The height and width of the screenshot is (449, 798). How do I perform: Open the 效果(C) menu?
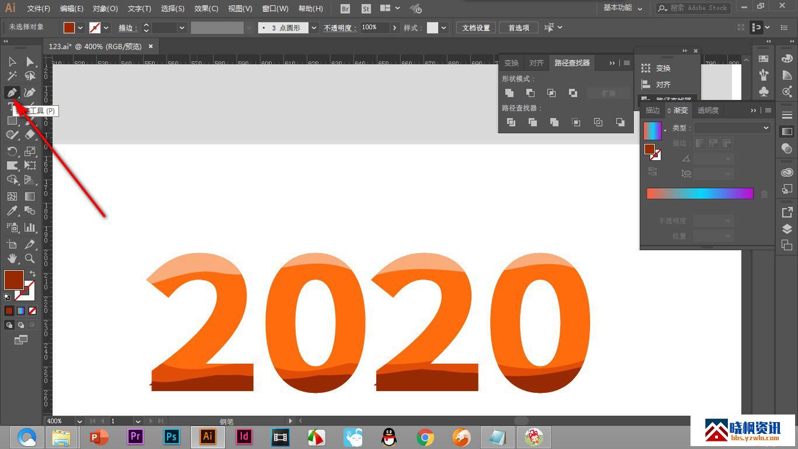click(x=206, y=9)
